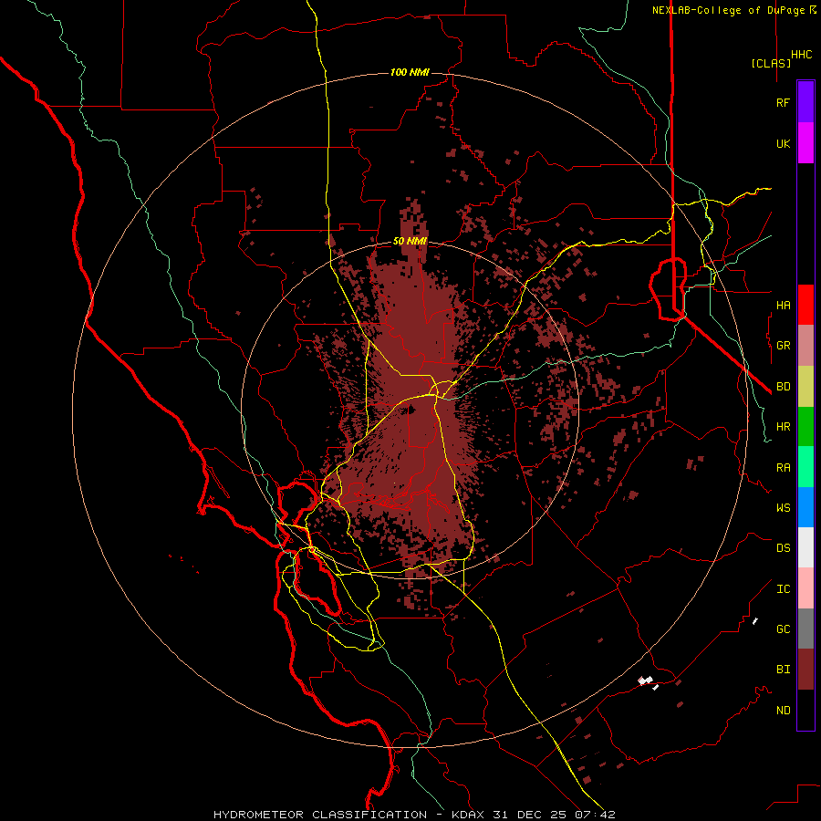
Task: Click the NEXLAB-College of DuPage credit
Action: (x=734, y=10)
